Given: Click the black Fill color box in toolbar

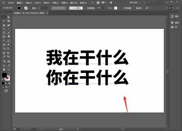Looking at the screenshot, I should [5, 75].
